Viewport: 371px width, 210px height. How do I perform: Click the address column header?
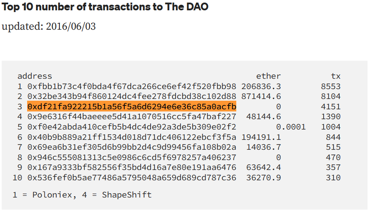[x=34, y=76]
